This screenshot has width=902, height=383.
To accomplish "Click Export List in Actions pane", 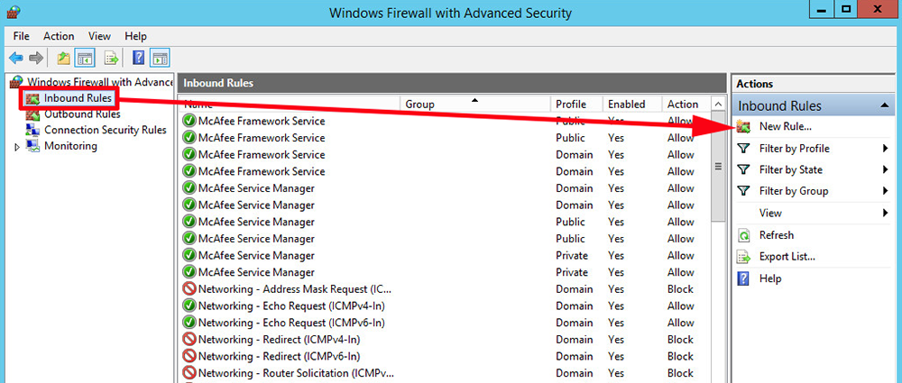I will (787, 257).
